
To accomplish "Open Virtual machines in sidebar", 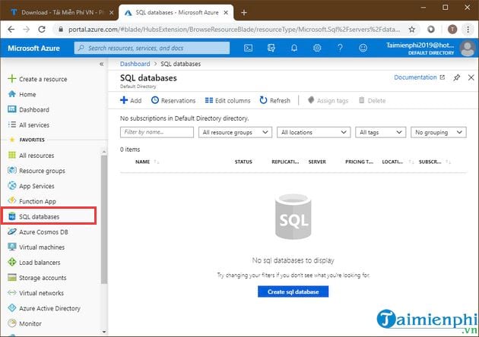I will click(36, 247).
